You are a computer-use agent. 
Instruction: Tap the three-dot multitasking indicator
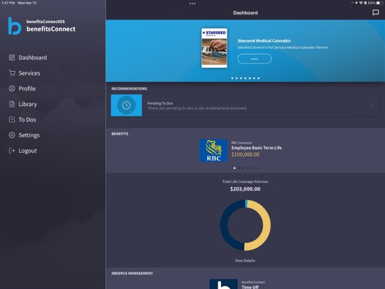click(192, 3)
